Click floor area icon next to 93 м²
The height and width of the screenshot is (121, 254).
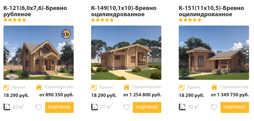tap(182, 107)
